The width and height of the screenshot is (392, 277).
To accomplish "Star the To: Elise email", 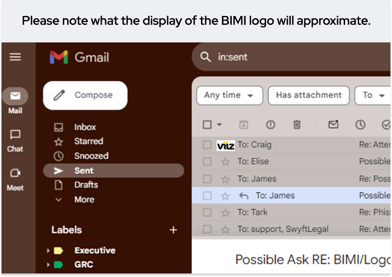I will (x=225, y=162).
